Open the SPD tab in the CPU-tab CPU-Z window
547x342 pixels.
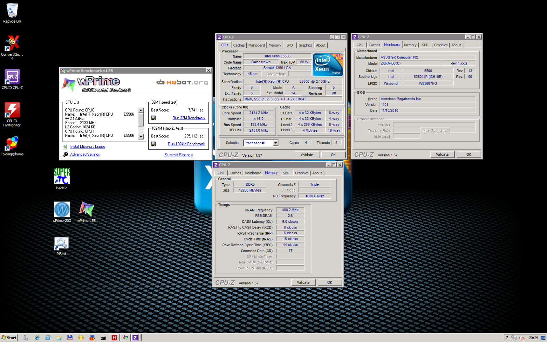click(x=290, y=45)
